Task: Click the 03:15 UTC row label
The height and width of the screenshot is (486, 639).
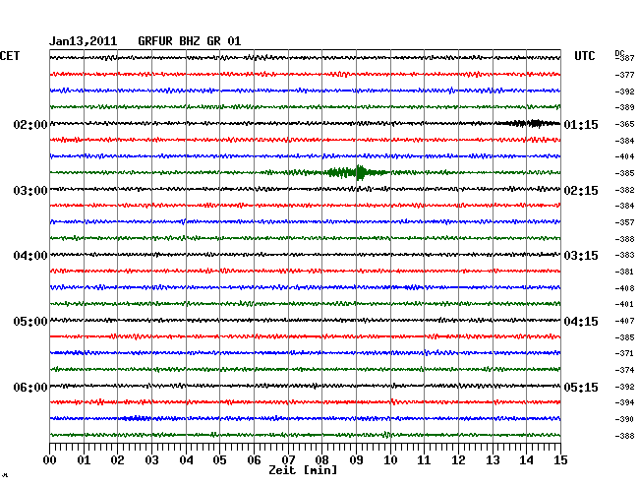Action: [x=581, y=256]
